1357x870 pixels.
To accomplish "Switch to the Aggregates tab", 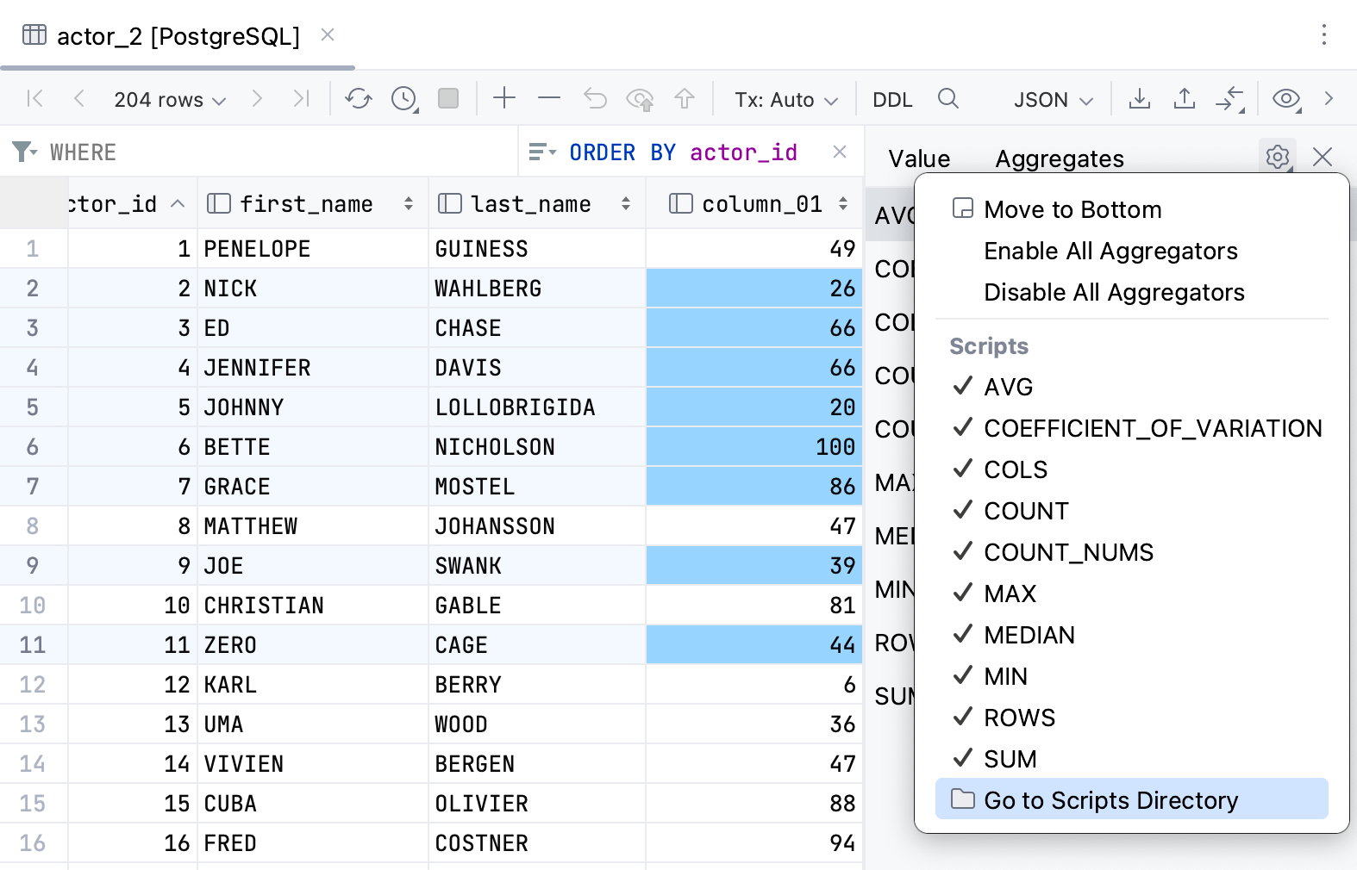I will click(1059, 158).
